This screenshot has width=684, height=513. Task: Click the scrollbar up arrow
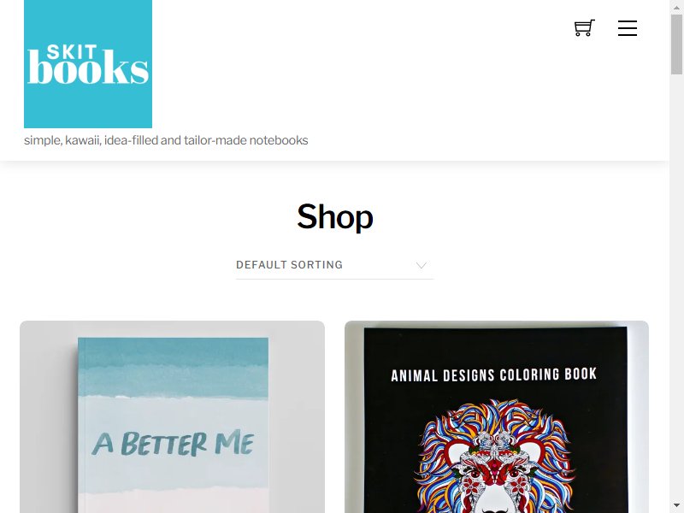point(676,8)
